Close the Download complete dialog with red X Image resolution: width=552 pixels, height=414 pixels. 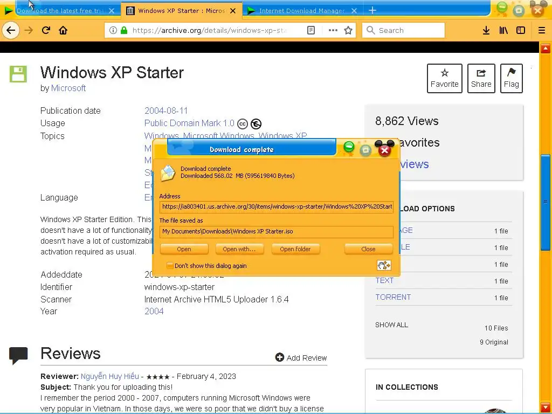(384, 151)
